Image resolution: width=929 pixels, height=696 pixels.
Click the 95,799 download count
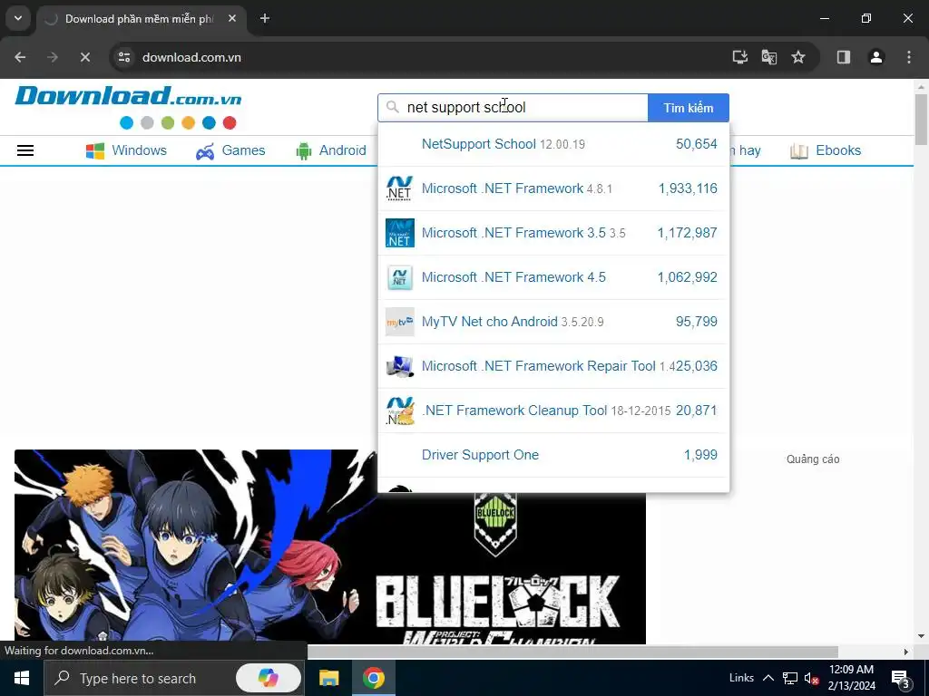[696, 322]
